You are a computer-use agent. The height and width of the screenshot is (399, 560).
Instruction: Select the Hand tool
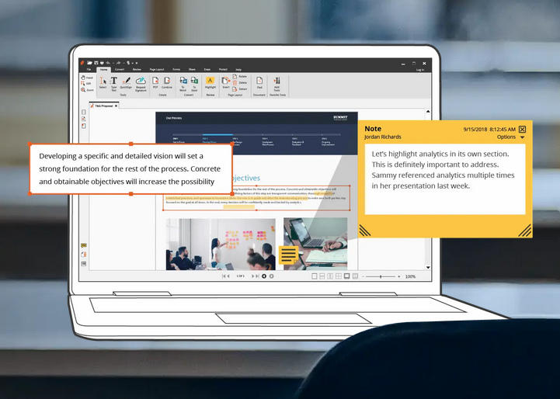point(87,78)
